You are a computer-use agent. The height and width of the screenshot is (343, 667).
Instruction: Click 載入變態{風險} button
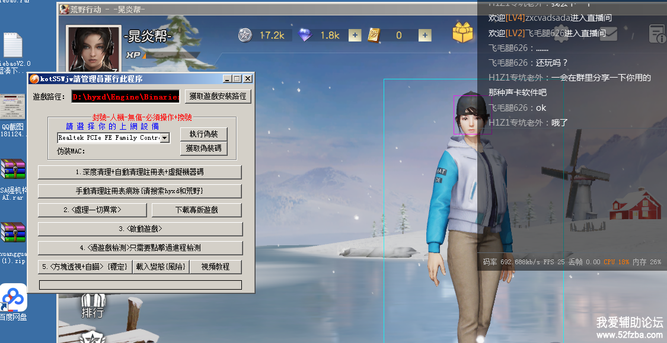[161, 267]
